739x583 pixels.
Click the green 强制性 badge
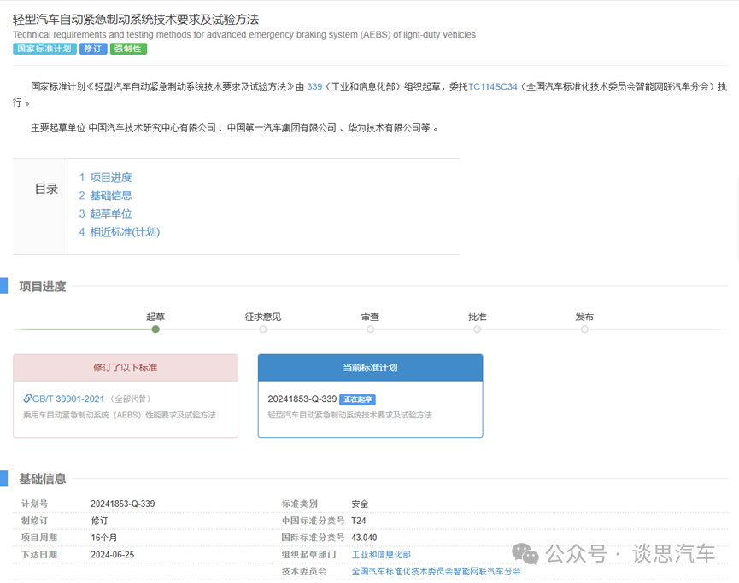(x=128, y=49)
